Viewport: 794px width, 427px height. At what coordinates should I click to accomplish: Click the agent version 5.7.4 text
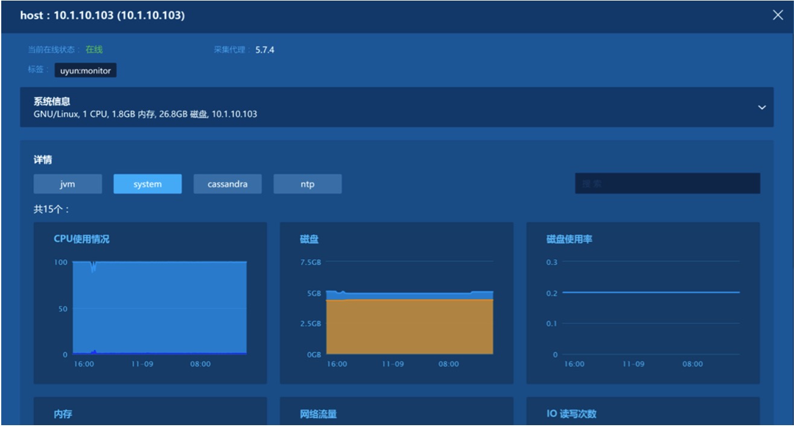click(x=264, y=50)
